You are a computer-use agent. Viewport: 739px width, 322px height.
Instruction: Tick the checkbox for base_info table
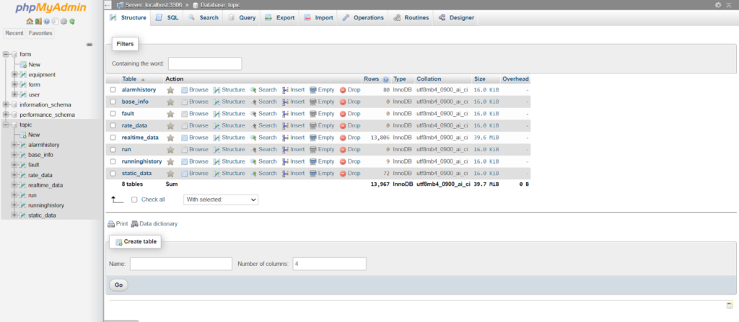coord(113,102)
